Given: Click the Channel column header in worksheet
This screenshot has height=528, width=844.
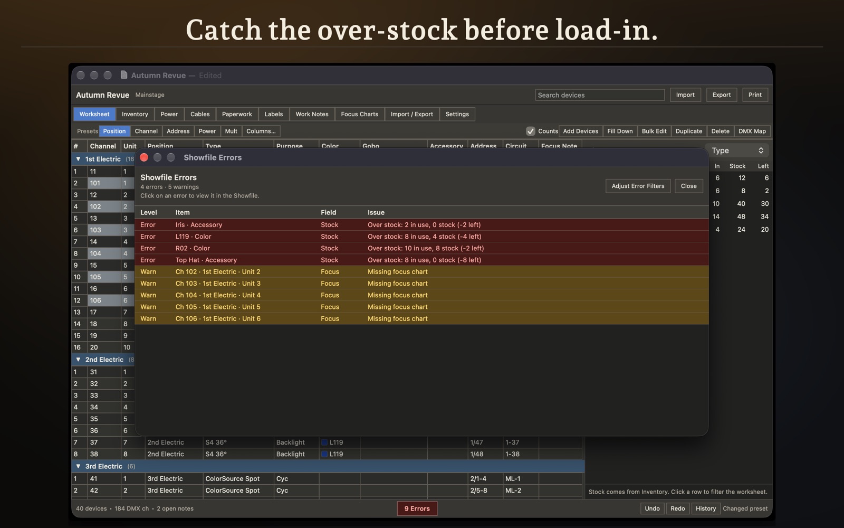Looking at the screenshot, I should pos(103,146).
